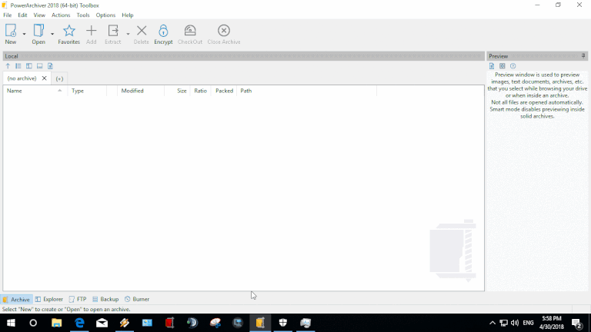Open the Edit menu
This screenshot has width=591, height=332.
[x=22, y=15]
